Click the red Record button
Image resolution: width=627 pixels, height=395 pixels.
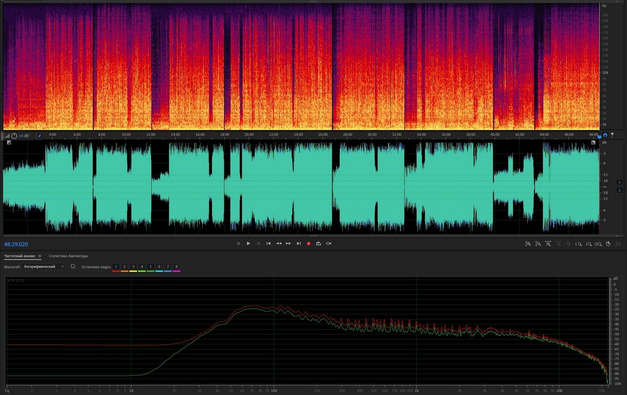click(309, 243)
